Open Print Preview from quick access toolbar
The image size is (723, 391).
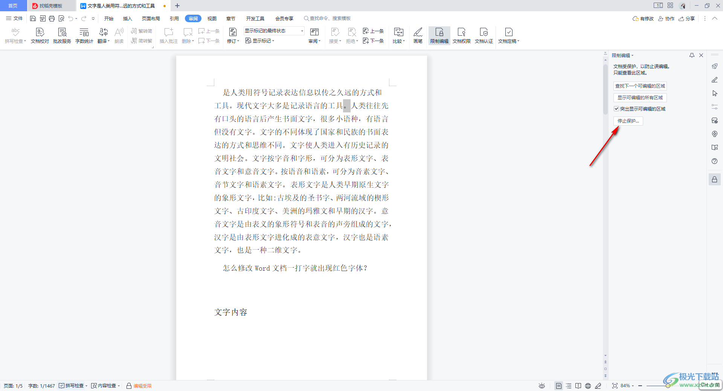[61, 18]
